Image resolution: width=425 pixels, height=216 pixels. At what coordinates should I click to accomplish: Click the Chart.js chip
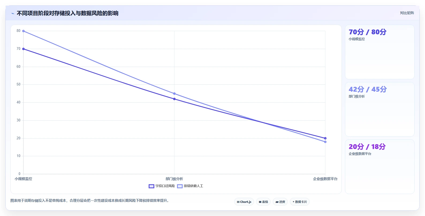coord(244,202)
